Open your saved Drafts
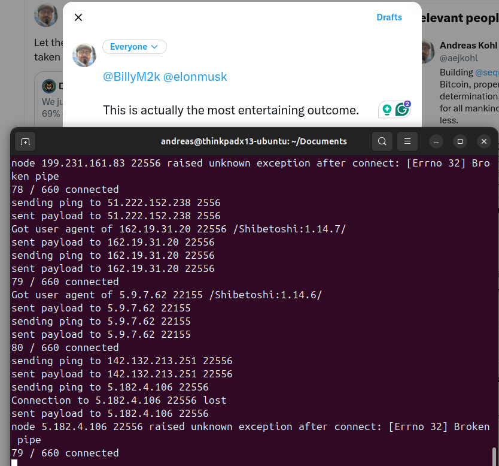499x466 pixels. [x=389, y=17]
